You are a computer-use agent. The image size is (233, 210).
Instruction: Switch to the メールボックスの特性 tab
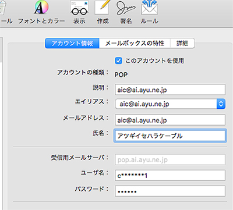135,43
